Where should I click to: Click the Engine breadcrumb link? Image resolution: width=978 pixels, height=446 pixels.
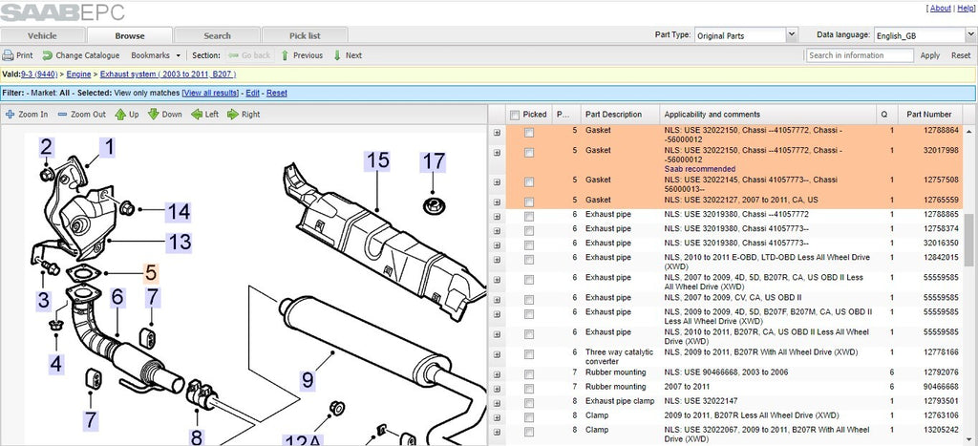click(x=78, y=74)
